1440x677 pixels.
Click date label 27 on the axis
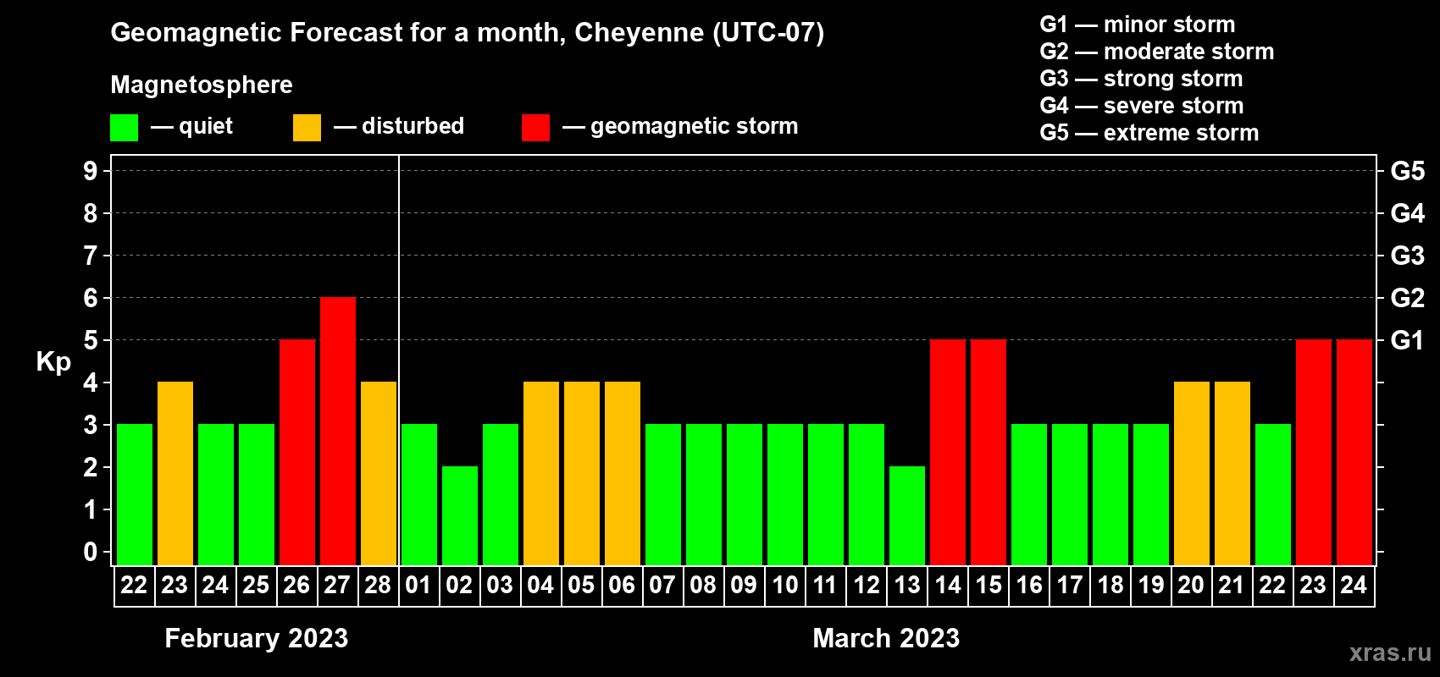[337, 586]
